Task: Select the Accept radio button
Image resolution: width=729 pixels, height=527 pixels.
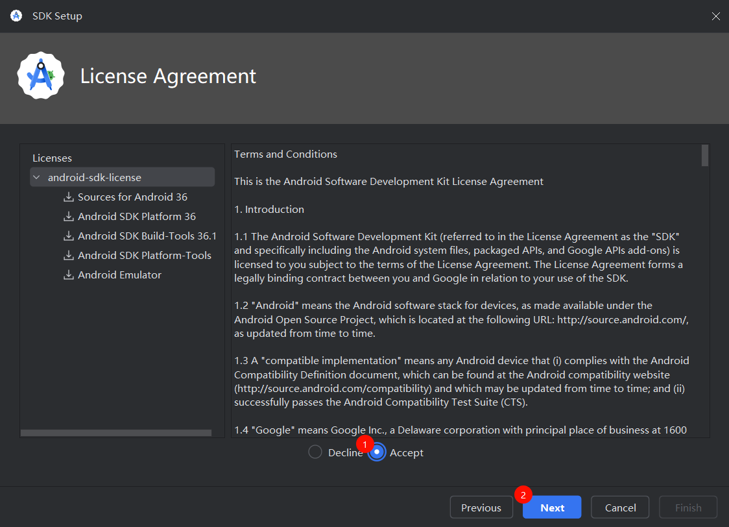Action: 377,452
